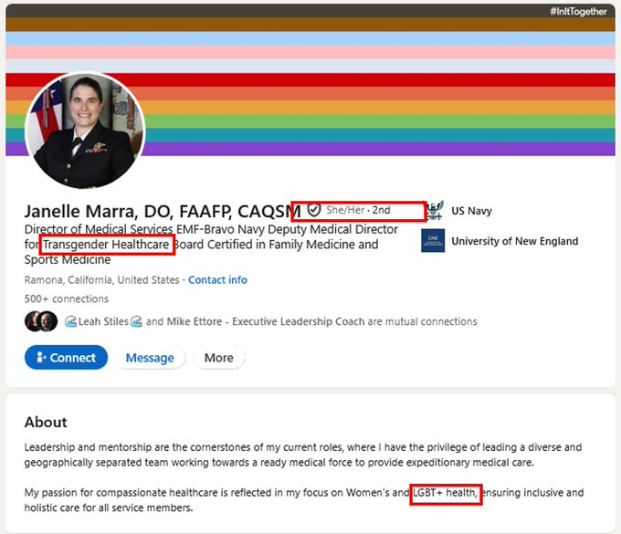
Task: Click the verification shield badge icon
Action: click(313, 210)
